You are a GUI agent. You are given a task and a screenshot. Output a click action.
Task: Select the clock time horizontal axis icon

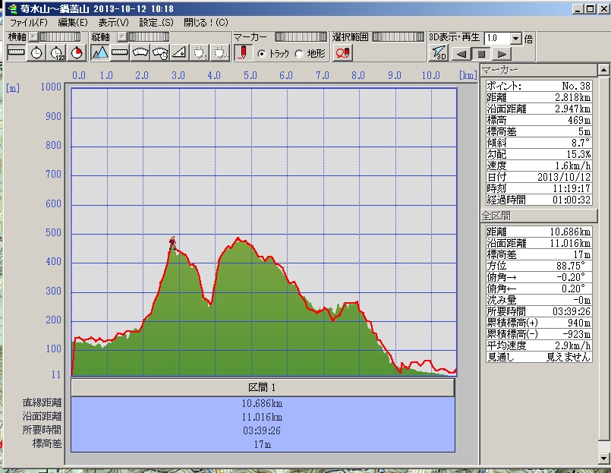pos(36,52)
